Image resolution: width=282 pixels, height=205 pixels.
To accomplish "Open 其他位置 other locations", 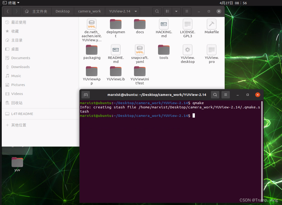I will [40, 125].
